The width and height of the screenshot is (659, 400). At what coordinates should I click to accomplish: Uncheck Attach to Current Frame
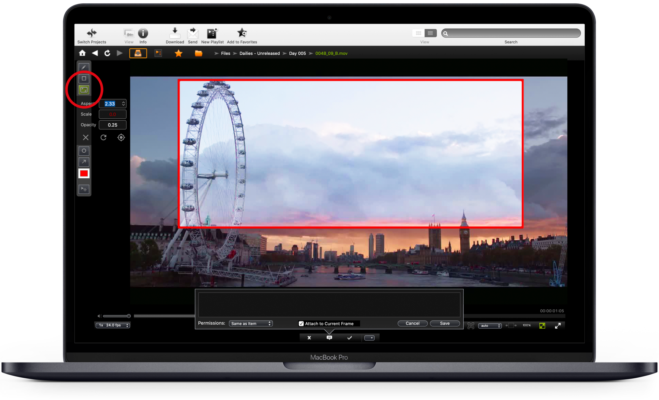301,323
